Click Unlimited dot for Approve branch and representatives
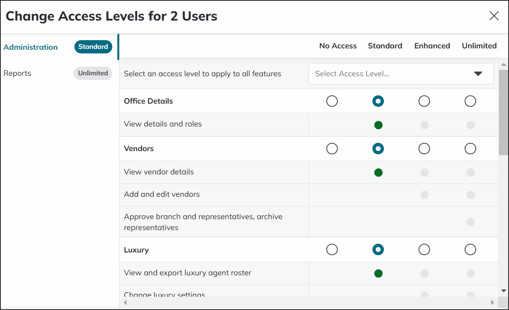Image resolution: width=509 pixels, height=310 pixels. pos(470,222)
